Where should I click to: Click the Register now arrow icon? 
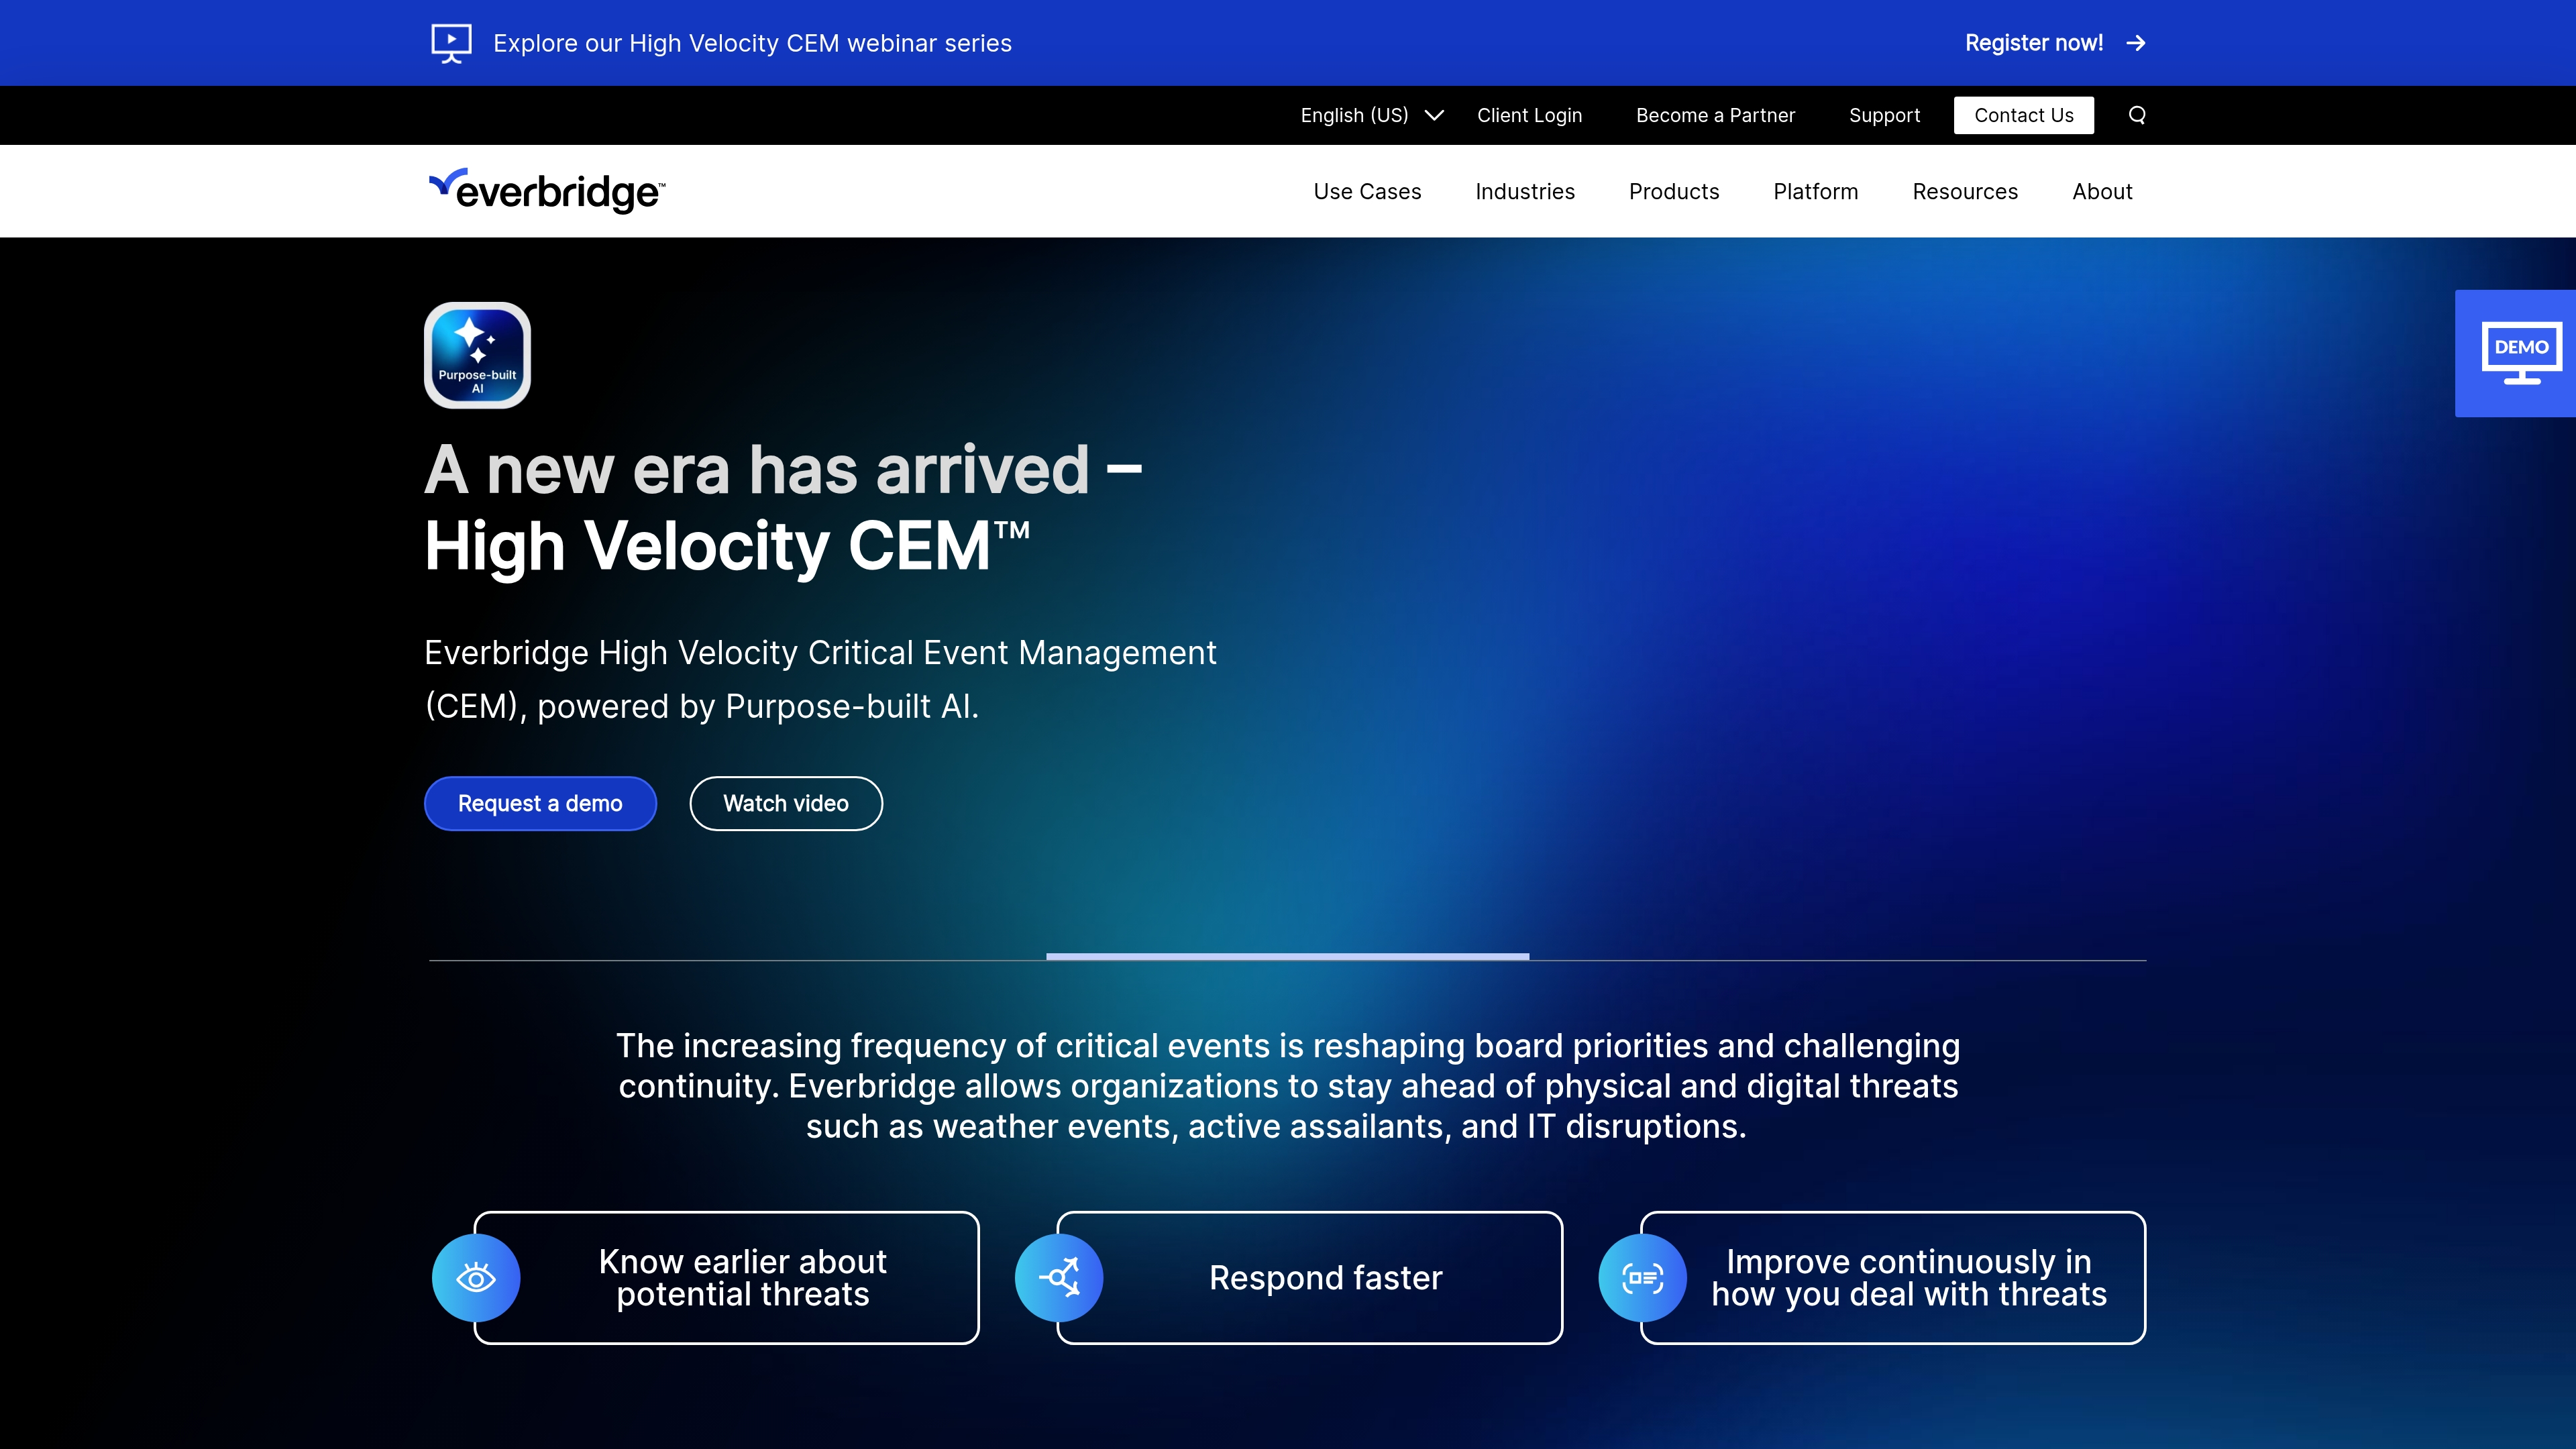coord(2136,43)
